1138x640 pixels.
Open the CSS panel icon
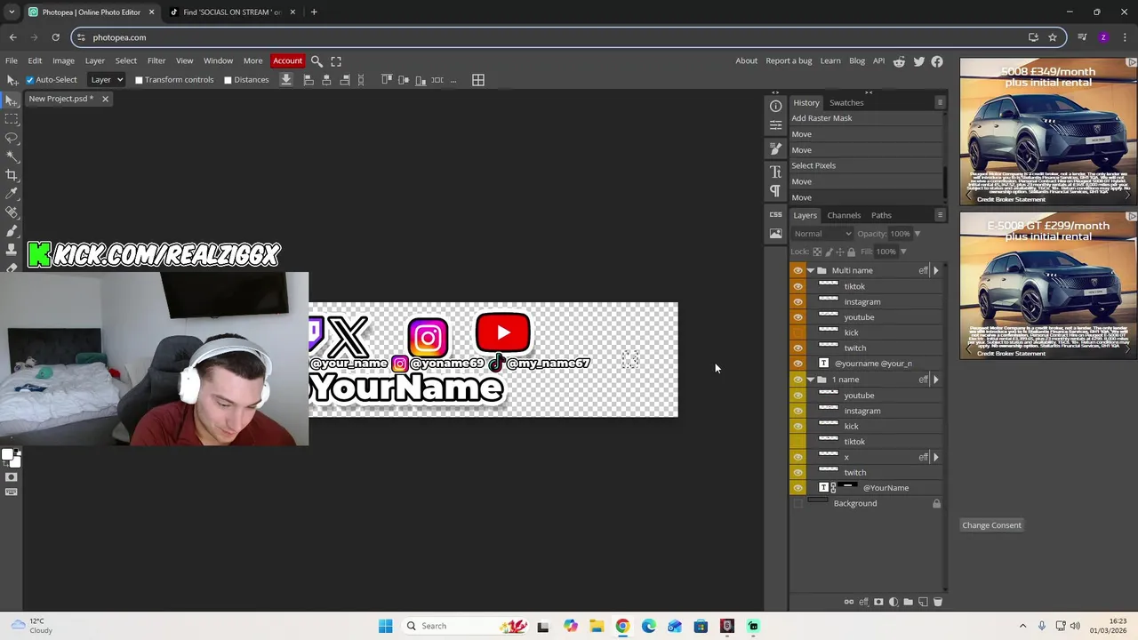(x=775, y=214)
